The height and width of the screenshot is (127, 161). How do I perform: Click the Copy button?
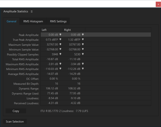pos(16,111)
